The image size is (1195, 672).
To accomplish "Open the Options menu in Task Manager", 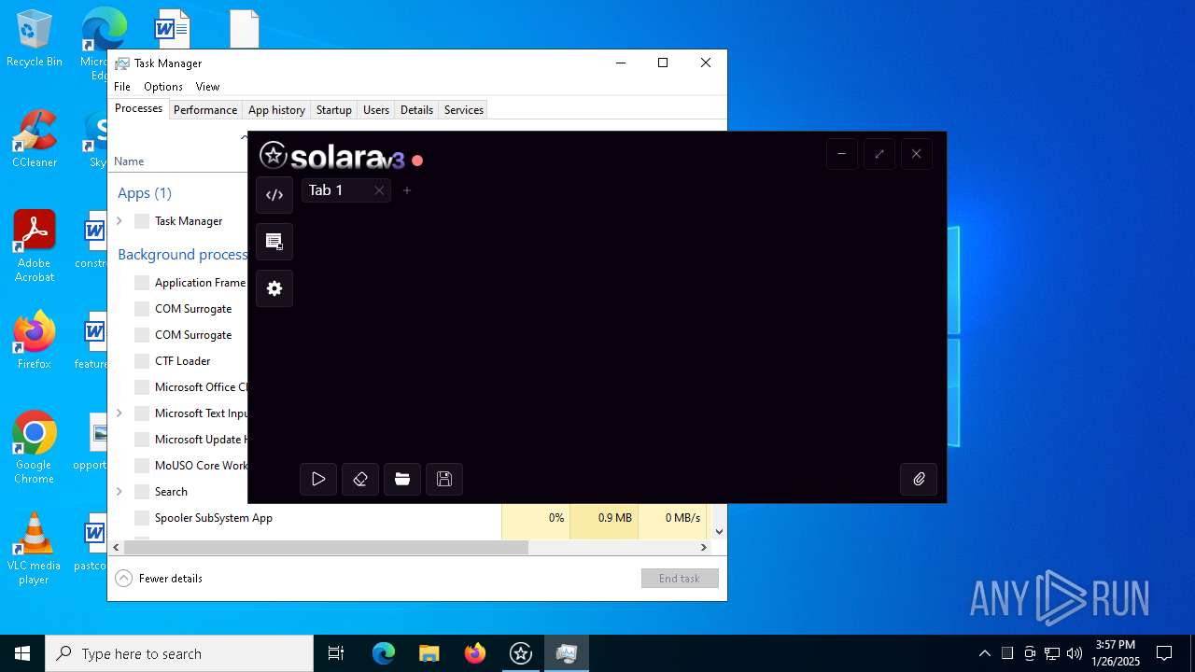I will point(163,86).
